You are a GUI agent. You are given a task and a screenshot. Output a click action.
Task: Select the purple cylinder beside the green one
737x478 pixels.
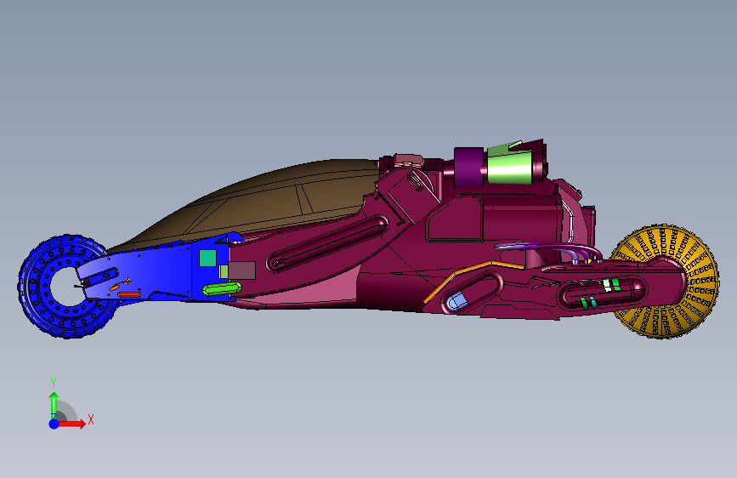coord(468,167)
